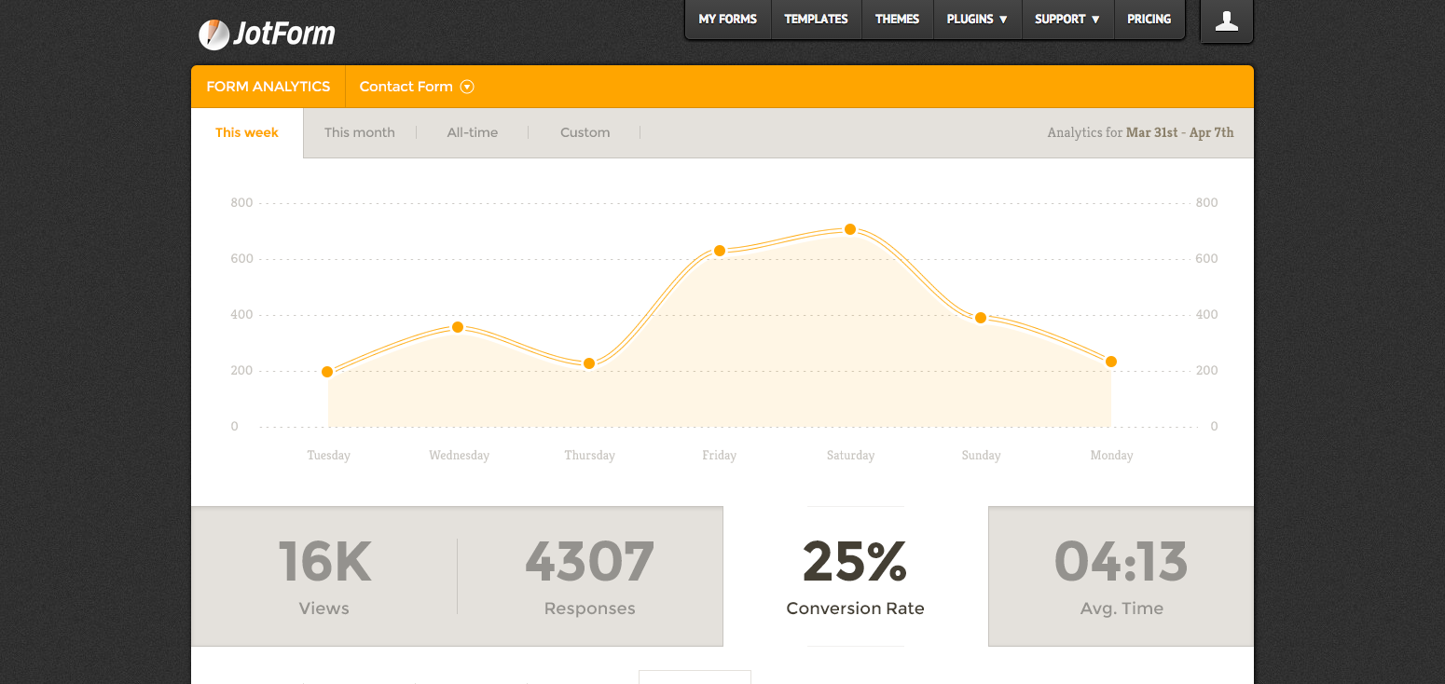The width and height of the screenshot is (1445, 684).
Task: Select the 4307 Responses stat card
Action: 590,576
